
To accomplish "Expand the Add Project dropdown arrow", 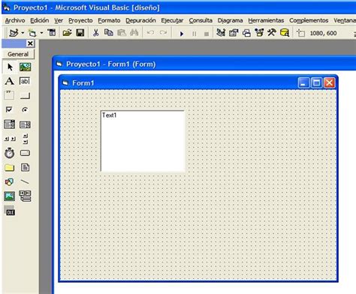I will pos(23,33).
